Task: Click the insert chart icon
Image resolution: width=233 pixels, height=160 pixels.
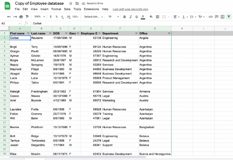Action: [222, 17]
